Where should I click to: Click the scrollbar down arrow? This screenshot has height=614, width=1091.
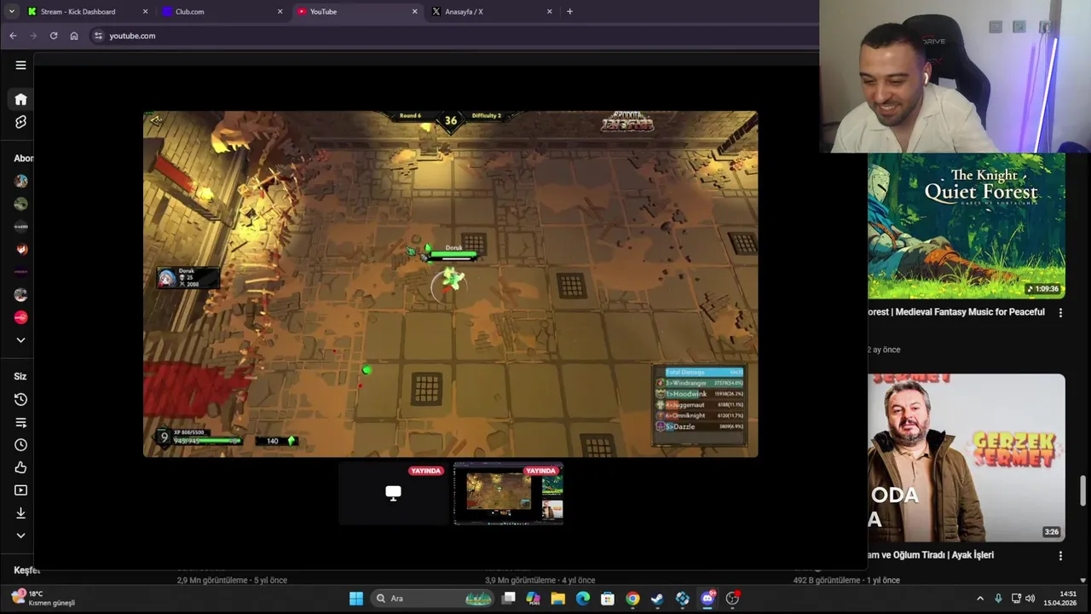coord(1083,580)
